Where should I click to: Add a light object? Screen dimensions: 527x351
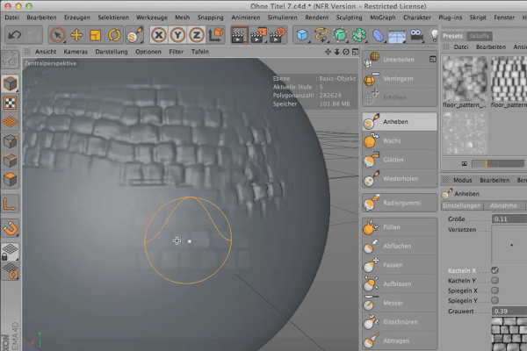click(434, 35)
